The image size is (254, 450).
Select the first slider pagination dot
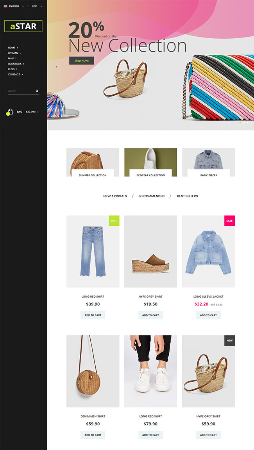[x=240, y=123]
